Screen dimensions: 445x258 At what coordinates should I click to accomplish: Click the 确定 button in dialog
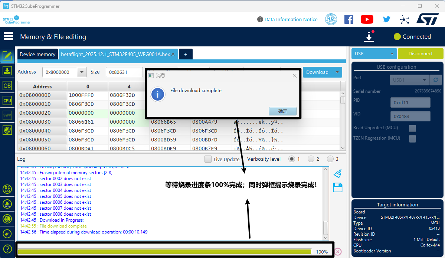click(x=282, y=111)
